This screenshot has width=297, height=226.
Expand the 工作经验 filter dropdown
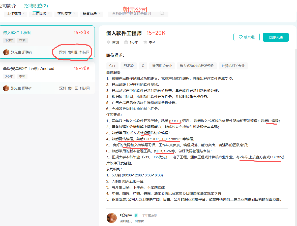41,13
